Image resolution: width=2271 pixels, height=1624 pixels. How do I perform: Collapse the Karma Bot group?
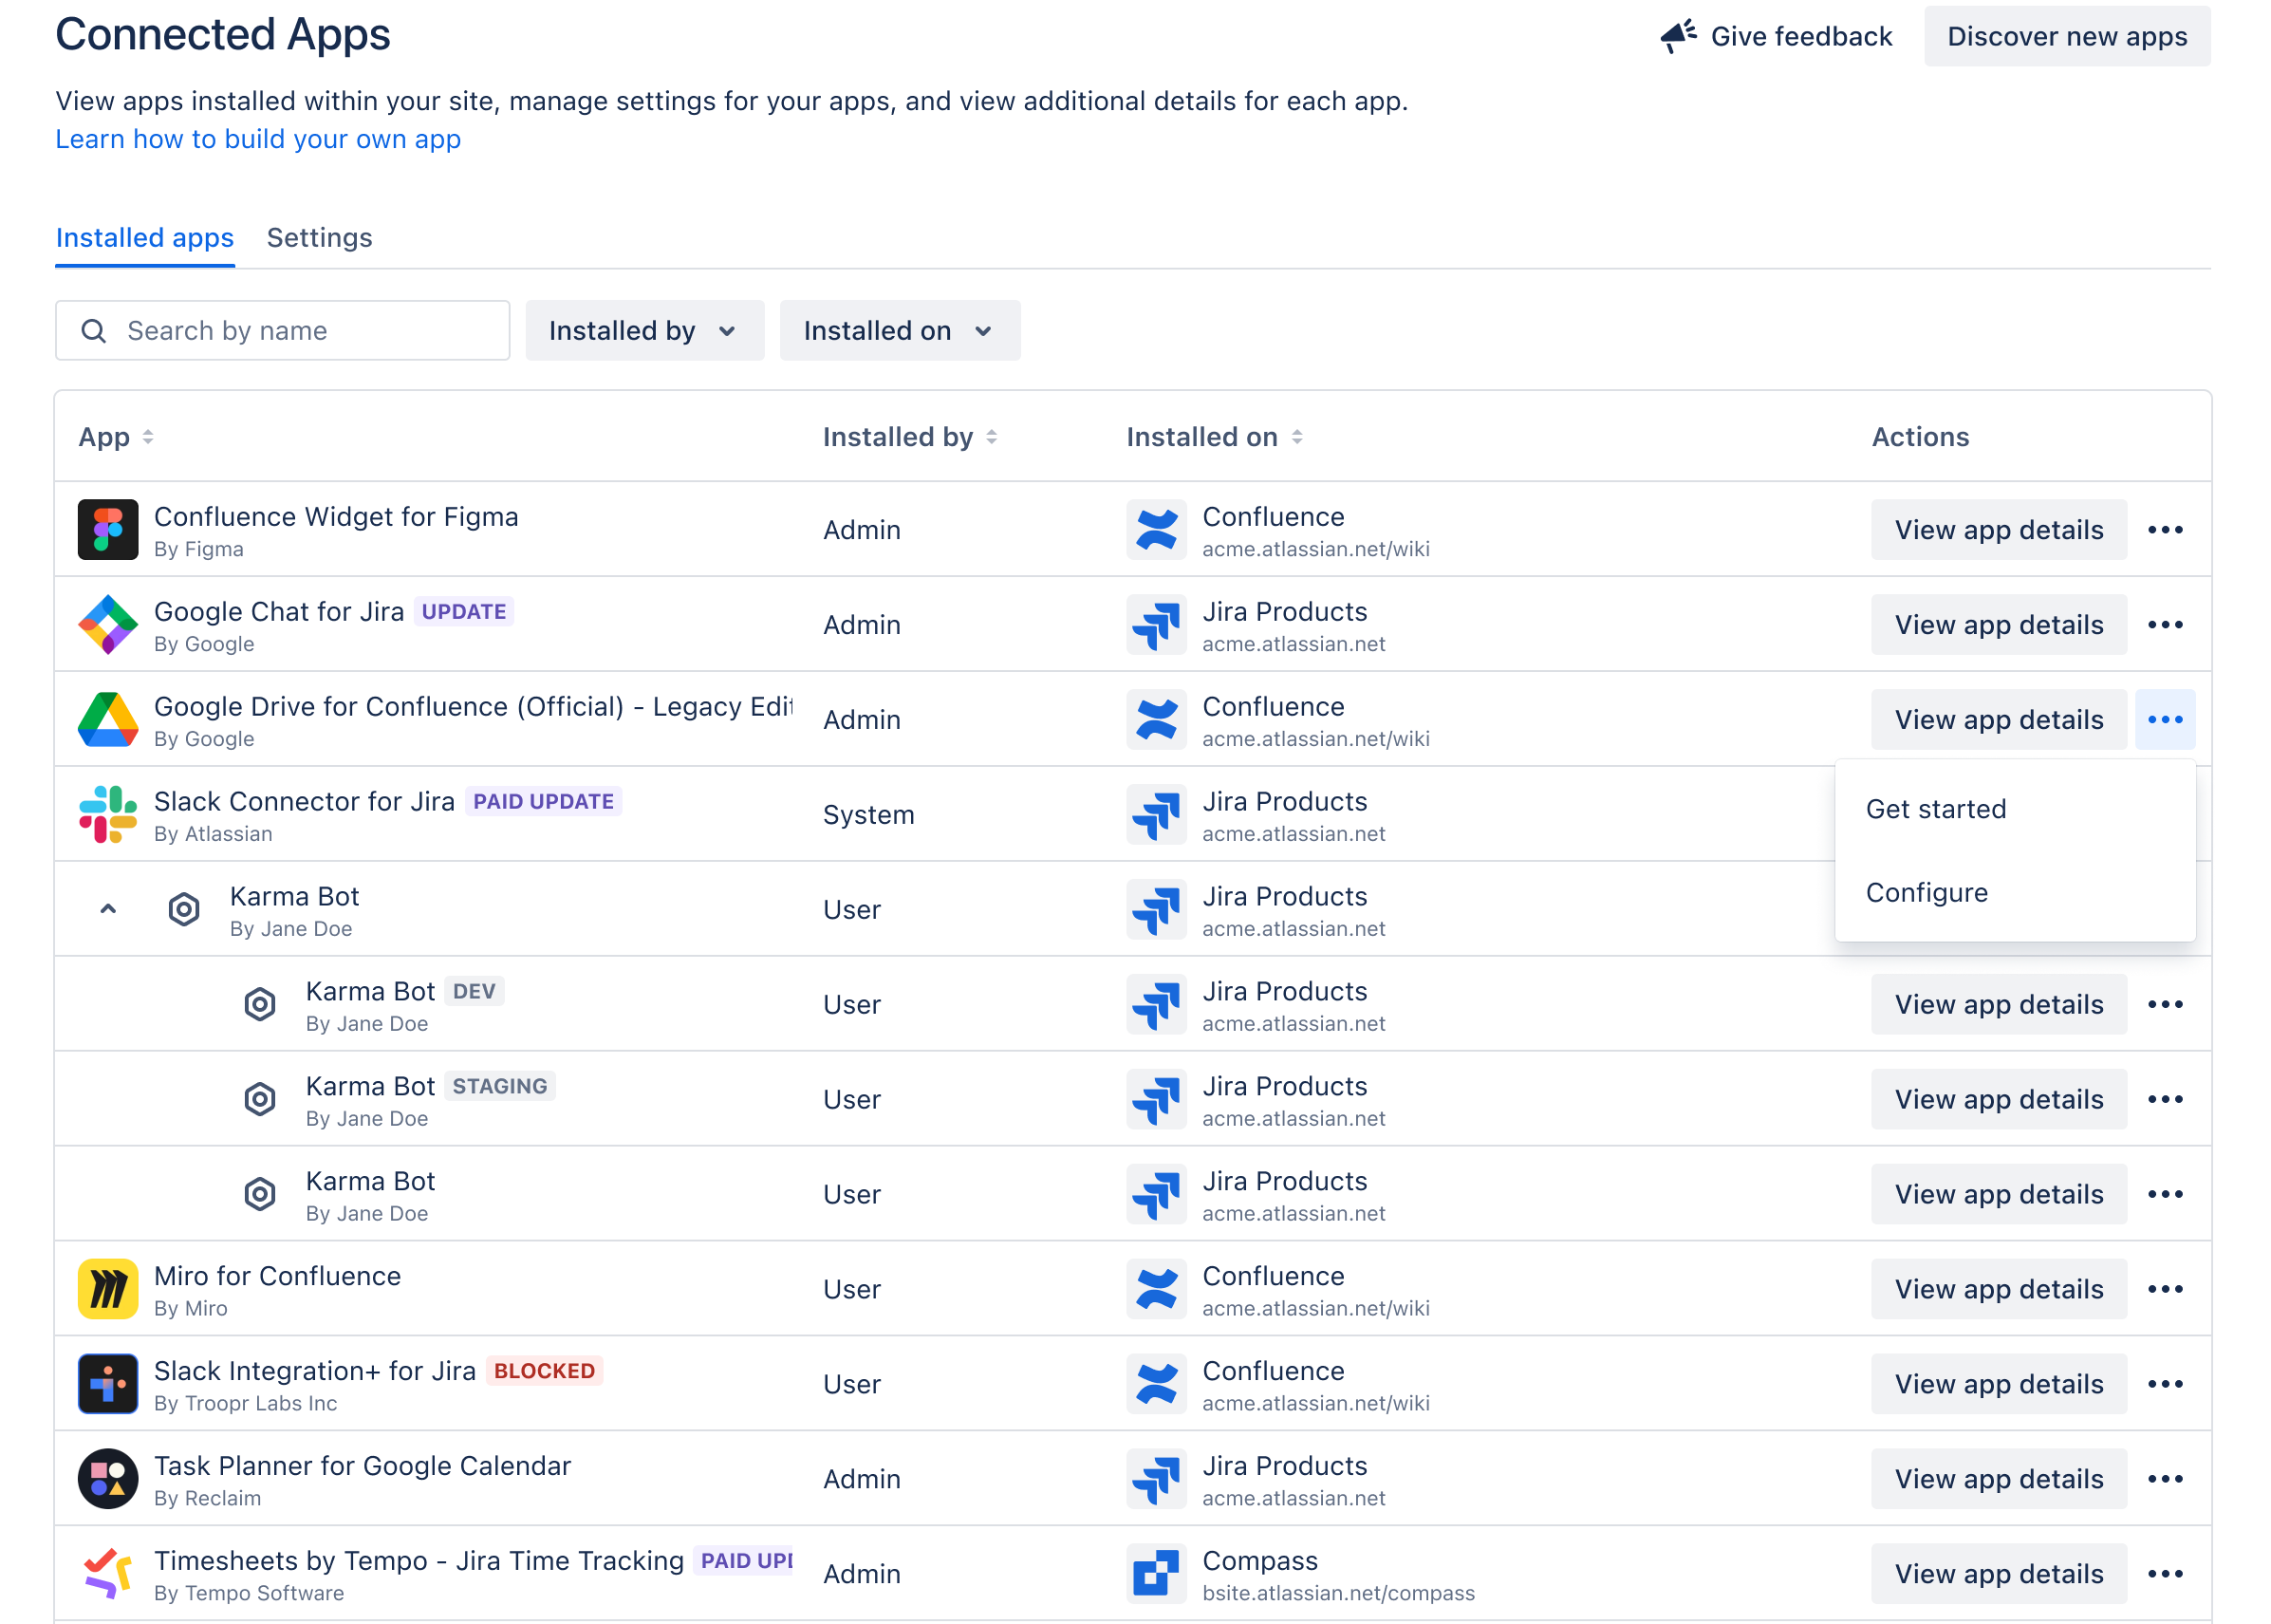108,909
